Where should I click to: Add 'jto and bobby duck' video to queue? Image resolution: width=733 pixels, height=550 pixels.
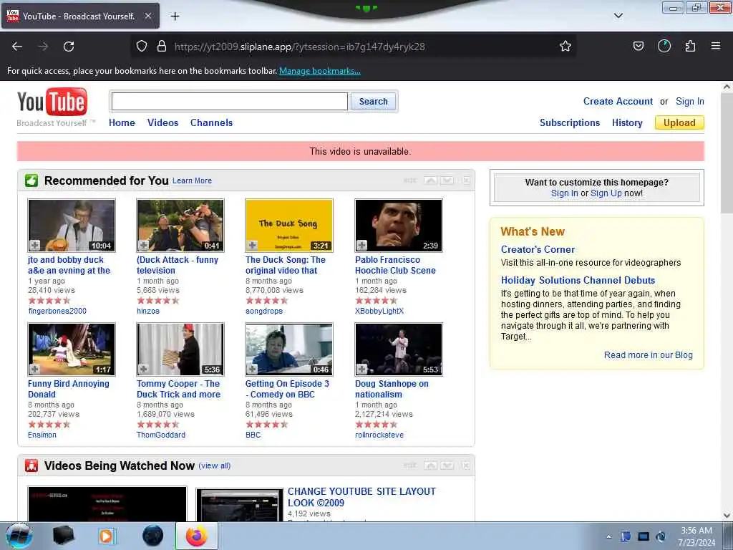tap(35, 245)
